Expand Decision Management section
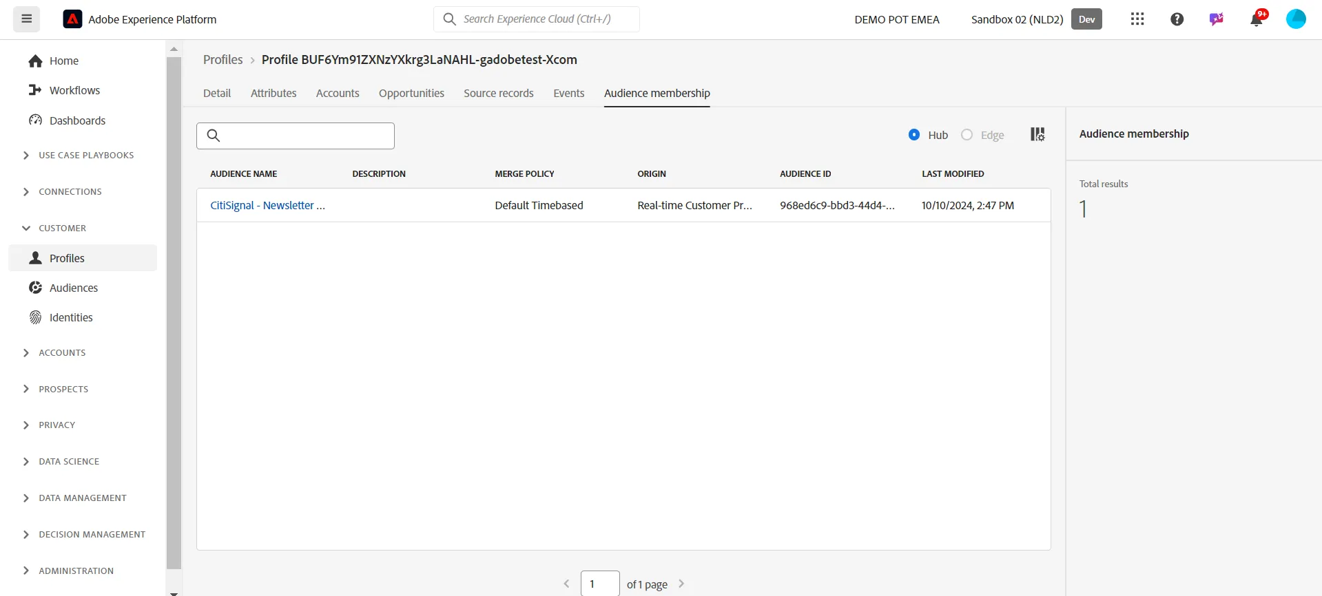1322x596 pixels. 83,534
